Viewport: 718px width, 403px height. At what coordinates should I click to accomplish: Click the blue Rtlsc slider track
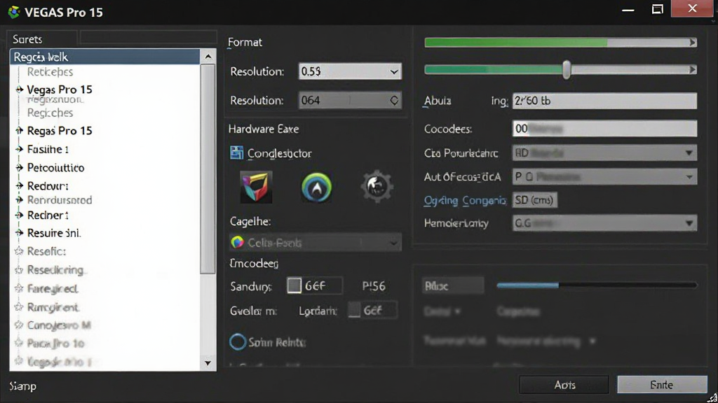[597, 285]
